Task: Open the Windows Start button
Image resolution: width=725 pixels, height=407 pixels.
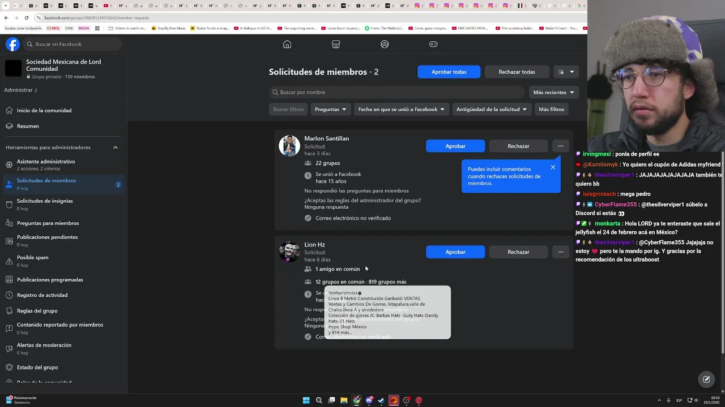Action: [x=306, y=400]
